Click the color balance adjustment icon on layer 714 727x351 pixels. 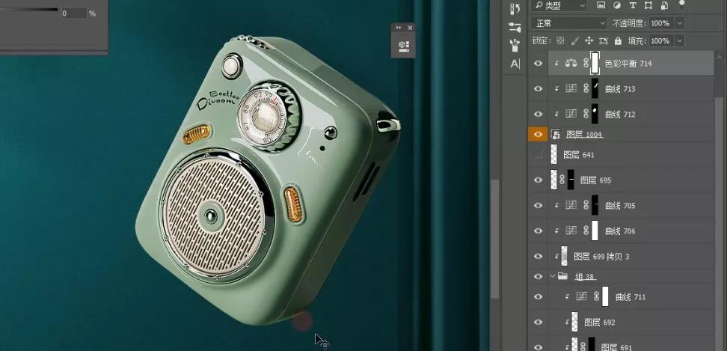coord(571,64)
